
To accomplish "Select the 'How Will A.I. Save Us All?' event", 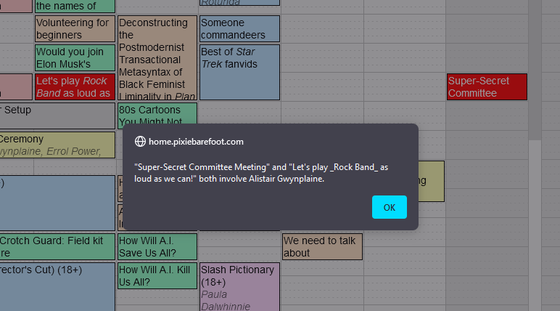I will pyautogui.click(x=157, y=246).
